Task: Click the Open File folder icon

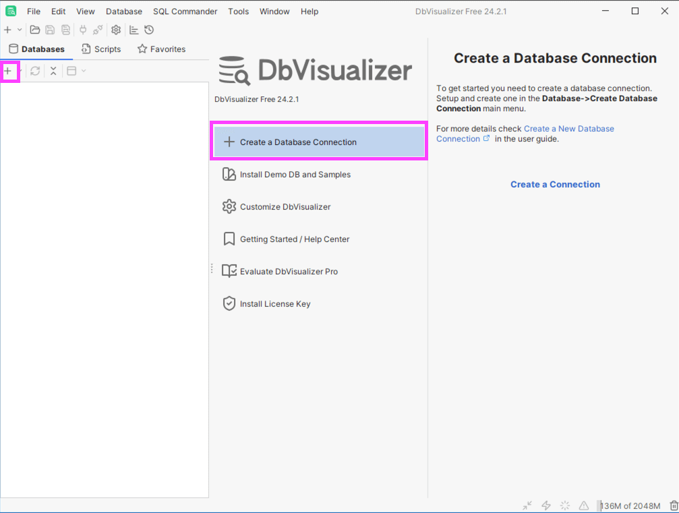Action: (x=34, y=30)
